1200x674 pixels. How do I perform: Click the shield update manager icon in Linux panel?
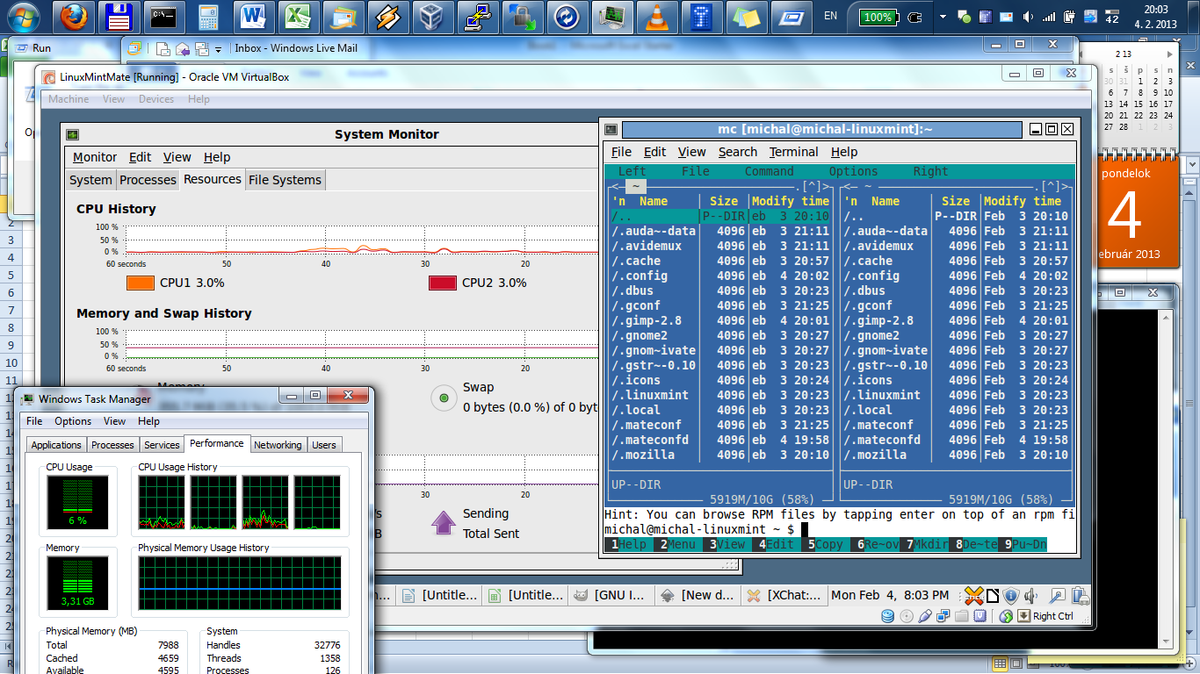point(1010,595)
